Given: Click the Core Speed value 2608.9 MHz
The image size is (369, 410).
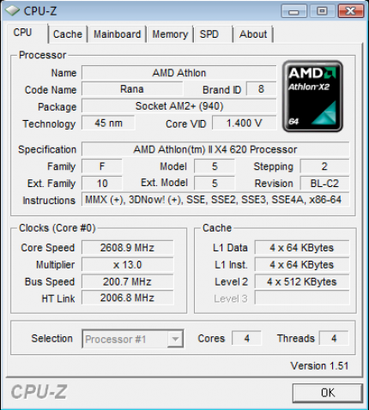Looking at the screenshot, I should 127,248.
